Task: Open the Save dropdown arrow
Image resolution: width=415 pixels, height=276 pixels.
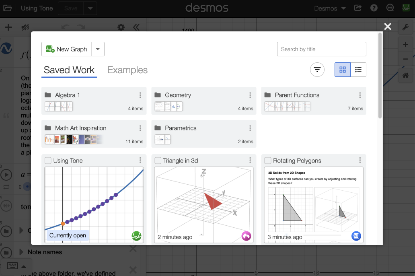Action: tap(90, 8)
